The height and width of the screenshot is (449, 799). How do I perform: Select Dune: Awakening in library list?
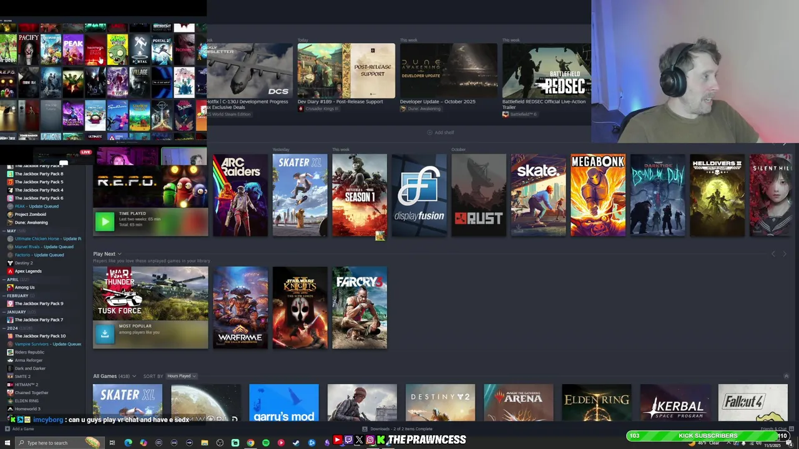pos(31,222)
